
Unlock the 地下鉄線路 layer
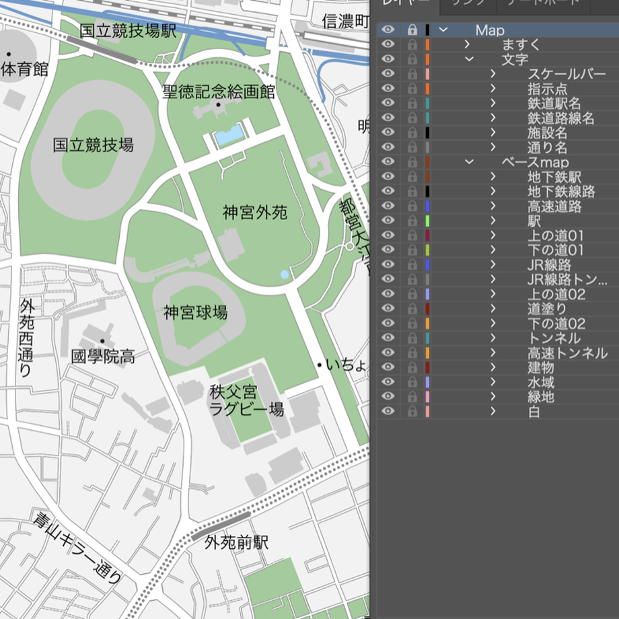tap(412, 191)
